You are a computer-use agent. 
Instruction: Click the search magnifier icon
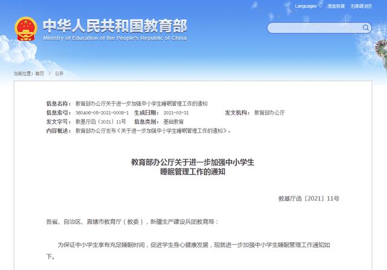point(366,28)
